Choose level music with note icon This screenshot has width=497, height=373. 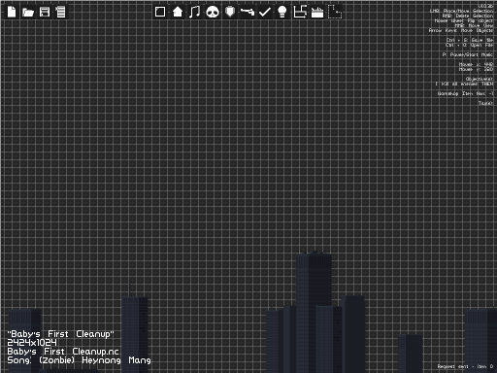point(194,12)
